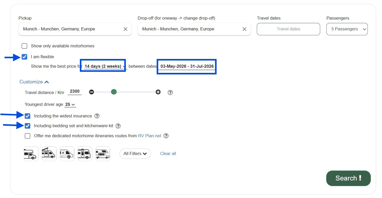Uncheck the I am flexible checkbox
Image resolution: width=382 pixels, height=198 pixels.
point(24,57)
